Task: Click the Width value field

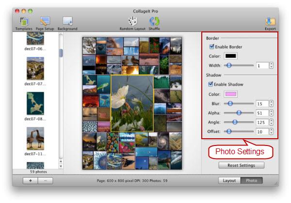Action: pos(262,65)
